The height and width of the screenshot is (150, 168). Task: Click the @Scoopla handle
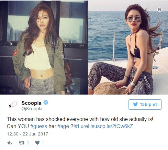coord(32,109)
